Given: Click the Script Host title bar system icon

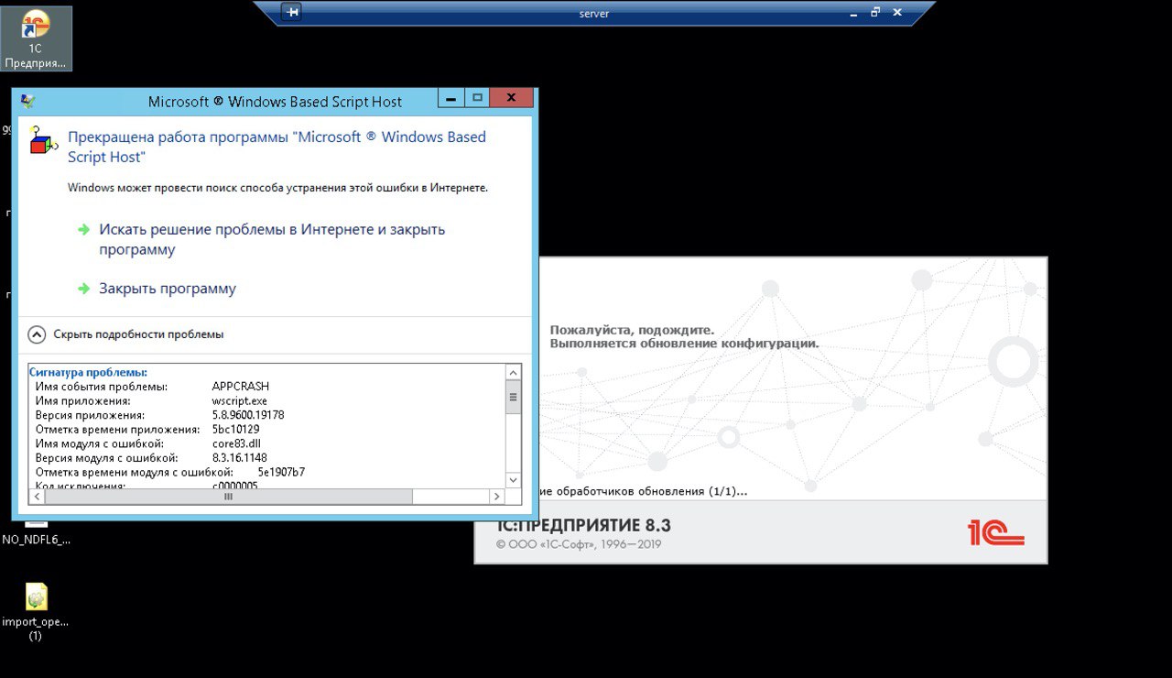Looking at the screenshot, I should [x=28, y=101].
